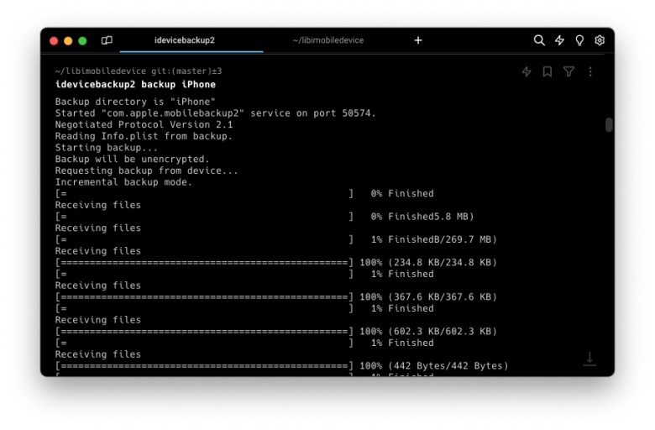Add a new tab with plus icon

(x=418, y=40)
